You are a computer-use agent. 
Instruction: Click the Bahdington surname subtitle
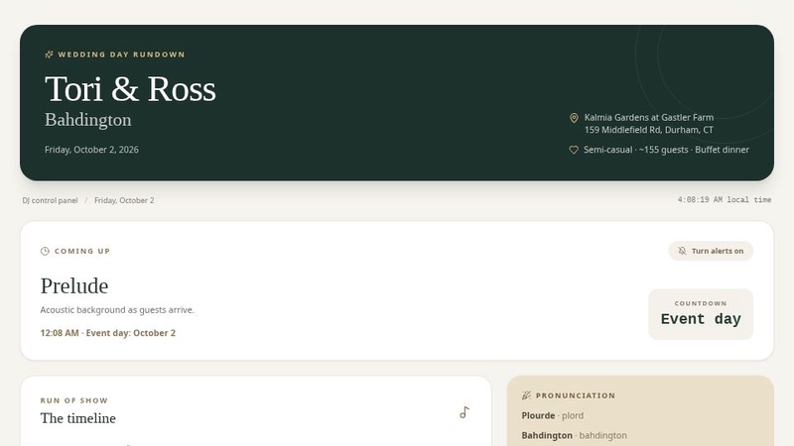tap(88, 120)
